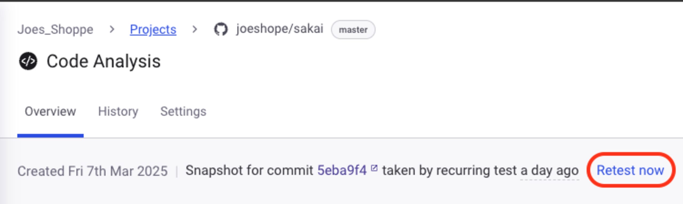Viewport: 683px width, 204px height.
Task: Click the blue underline beneath Overview
Action: pos(50,136)
